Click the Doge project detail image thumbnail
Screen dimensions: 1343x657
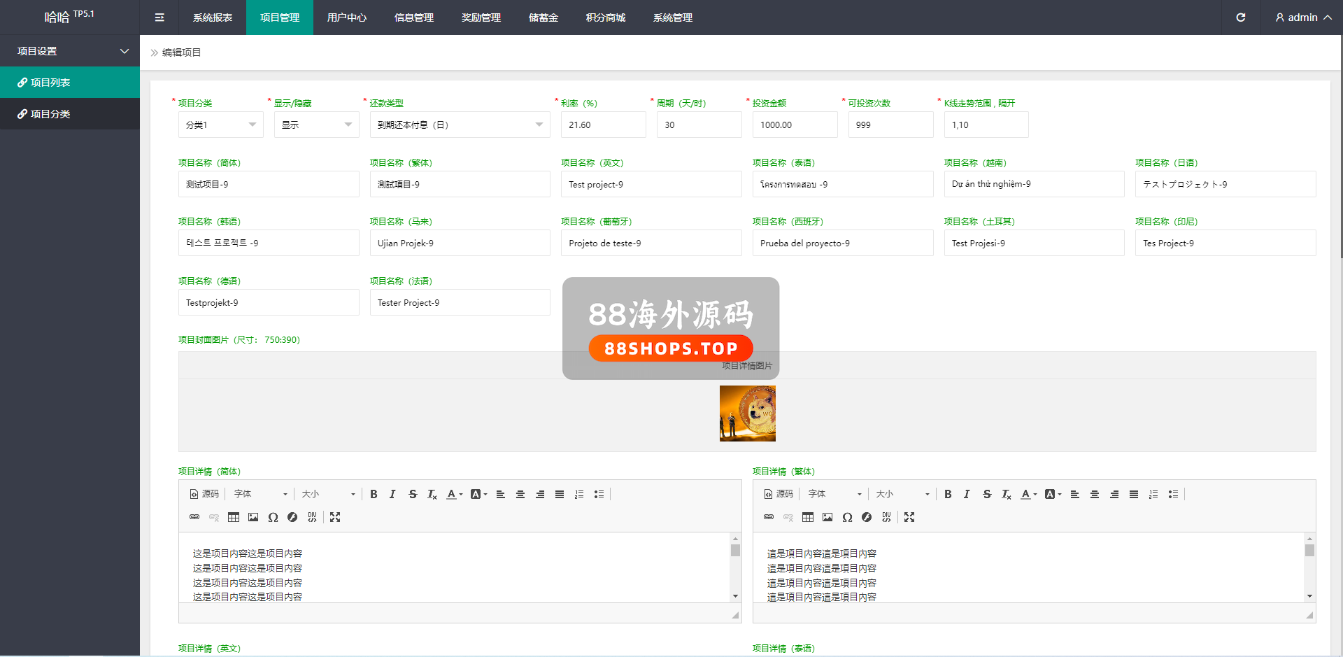tap(747, 414)
